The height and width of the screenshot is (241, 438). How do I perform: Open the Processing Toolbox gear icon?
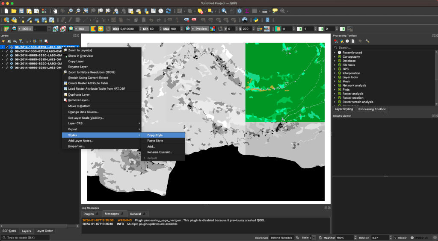click(239, 11)
